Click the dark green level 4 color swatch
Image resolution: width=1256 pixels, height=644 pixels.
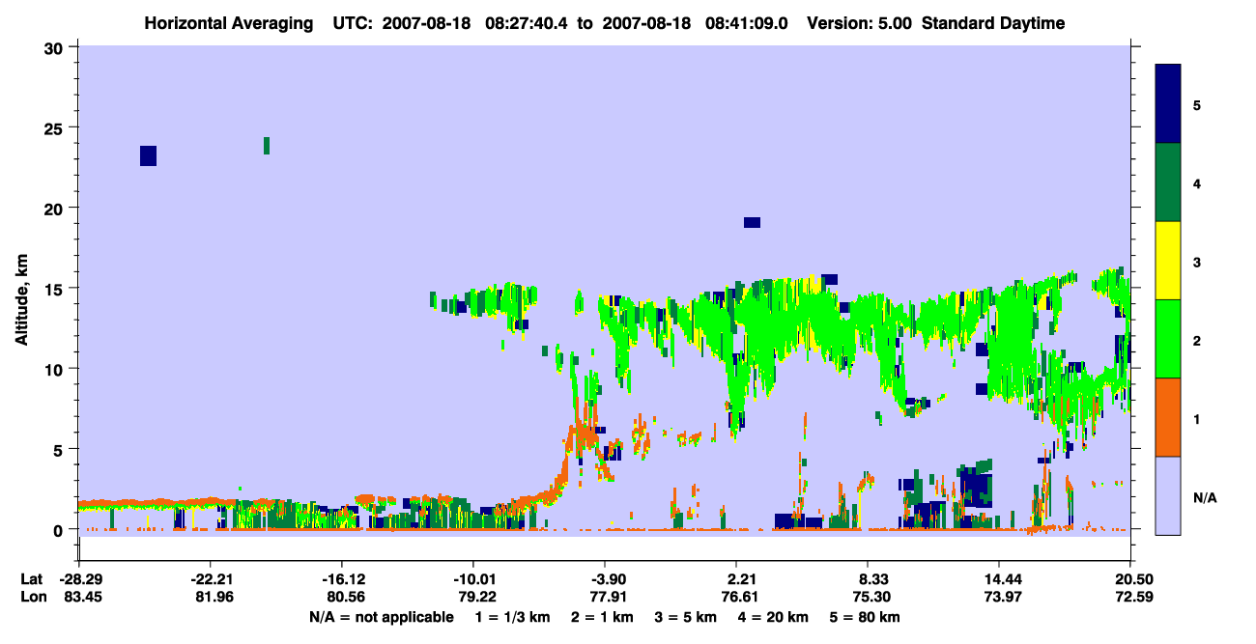(x=1168, y=182)
